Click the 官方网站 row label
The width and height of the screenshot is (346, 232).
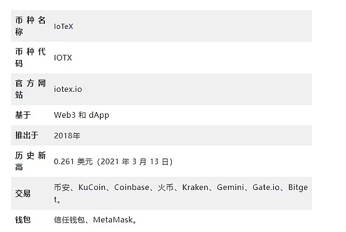tap(30, 89)
